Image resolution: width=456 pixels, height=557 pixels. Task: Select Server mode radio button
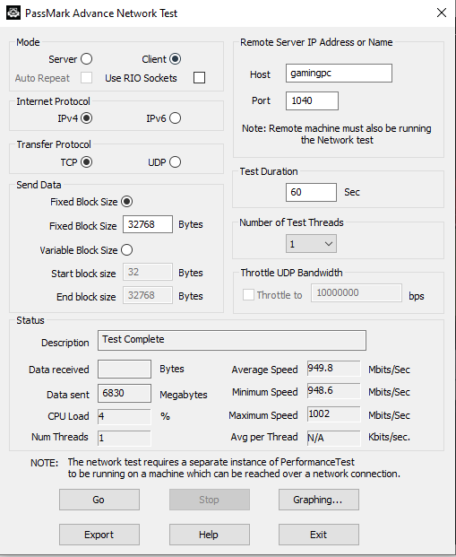[86, 59]
